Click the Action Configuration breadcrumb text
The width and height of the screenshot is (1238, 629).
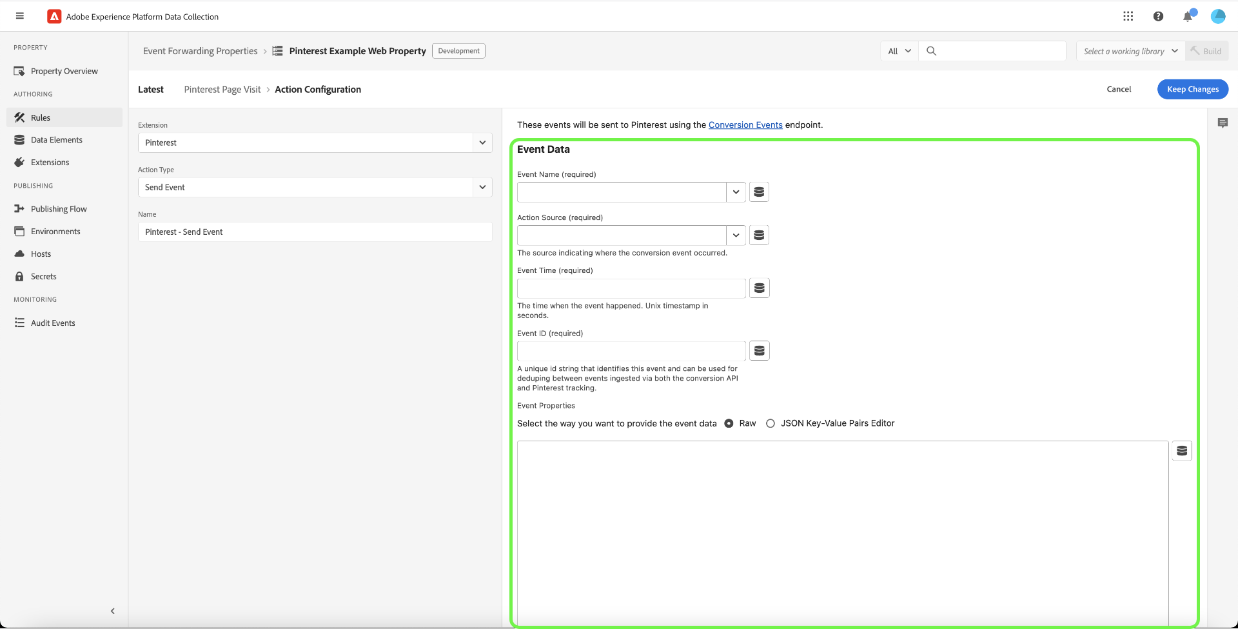pos(318,90)
